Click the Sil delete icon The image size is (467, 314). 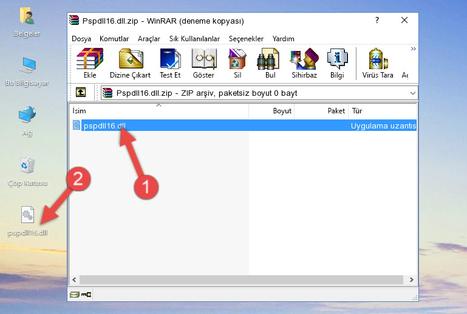click(x=237, y=59)
